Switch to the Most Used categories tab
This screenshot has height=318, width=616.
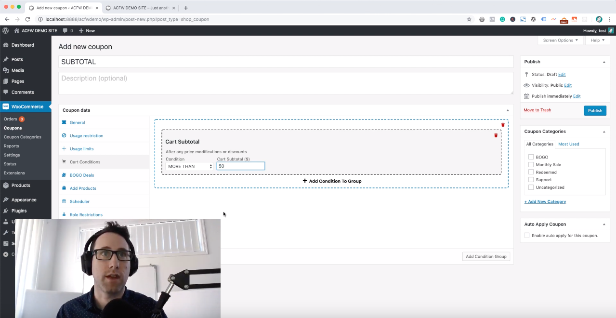(568, 144)
